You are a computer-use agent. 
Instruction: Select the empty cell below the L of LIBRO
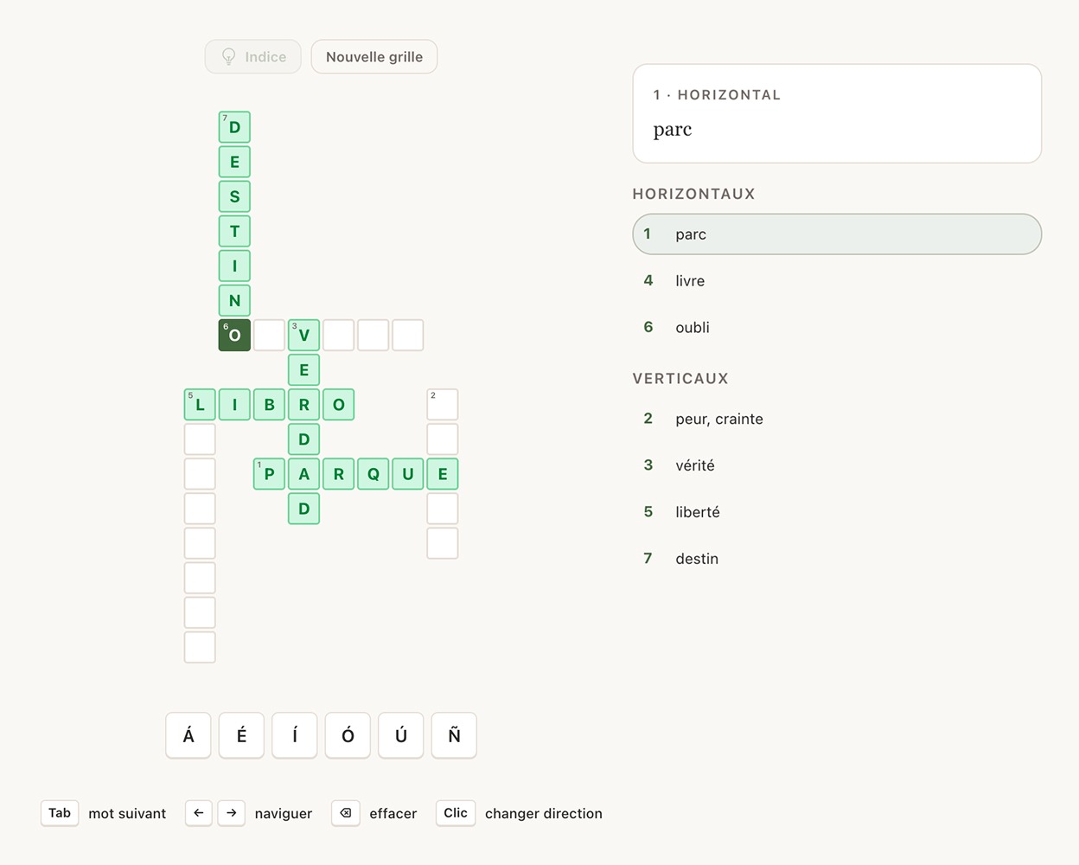pos(200,439)
